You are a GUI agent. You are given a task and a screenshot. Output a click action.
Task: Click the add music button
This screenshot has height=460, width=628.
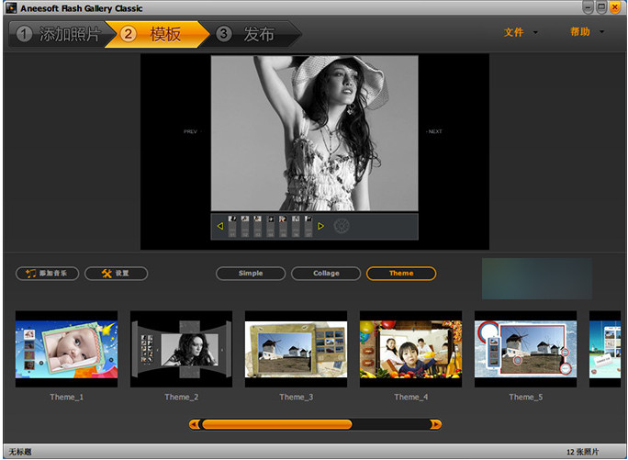tap(48, 273)
